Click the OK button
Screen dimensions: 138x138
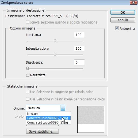click(123, 12)
